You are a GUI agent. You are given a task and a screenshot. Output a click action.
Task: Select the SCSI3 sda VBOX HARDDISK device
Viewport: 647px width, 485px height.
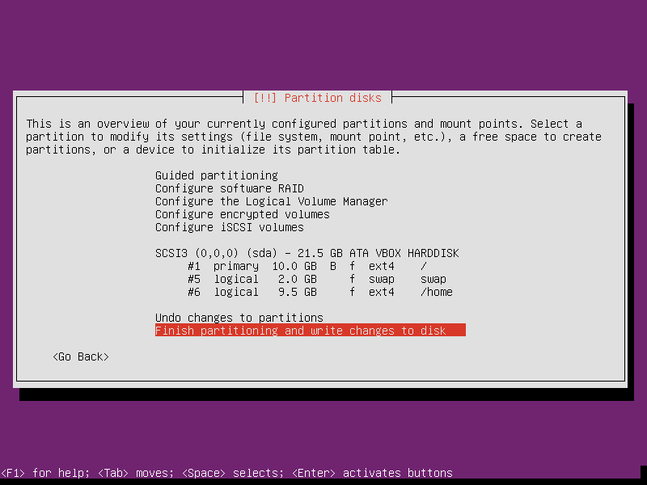pyautogui.click(x=307, y=253)
